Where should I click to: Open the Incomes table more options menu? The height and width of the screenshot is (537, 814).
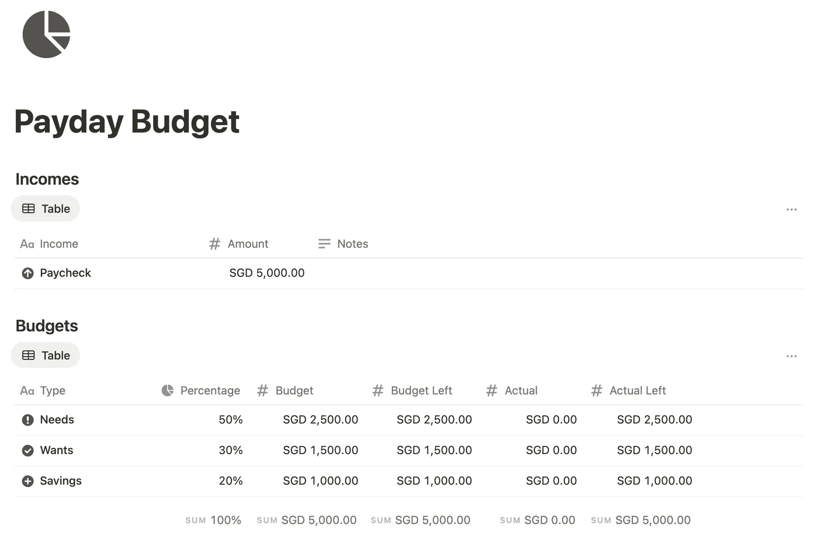point(791,209)
